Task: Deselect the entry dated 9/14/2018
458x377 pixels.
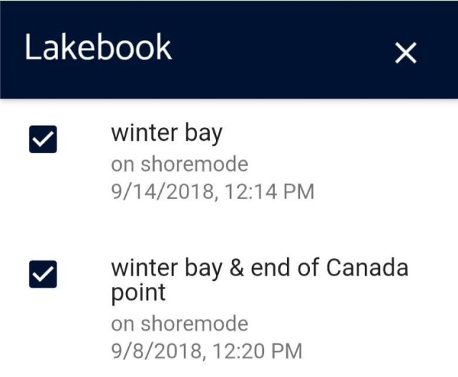Action: (43, 139)
